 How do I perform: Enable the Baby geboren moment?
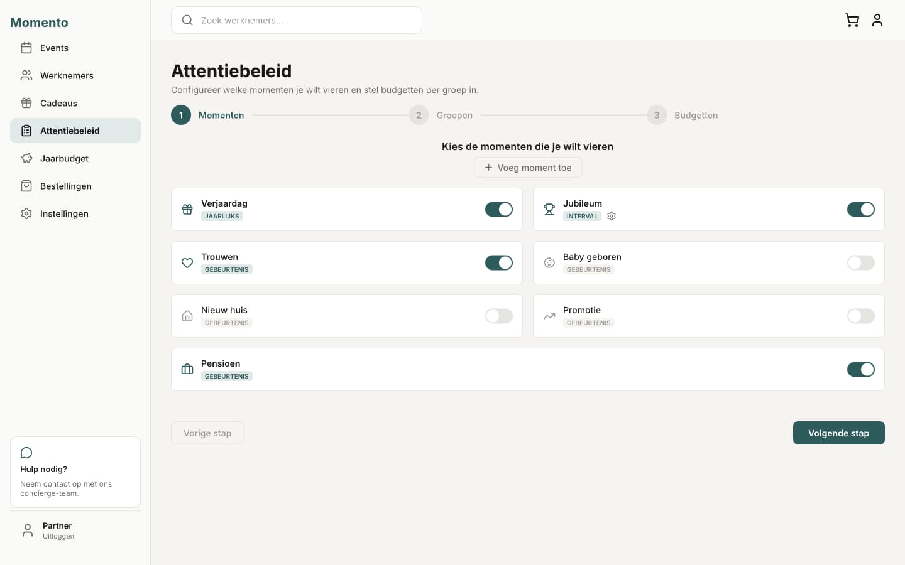tap(861, 262)
